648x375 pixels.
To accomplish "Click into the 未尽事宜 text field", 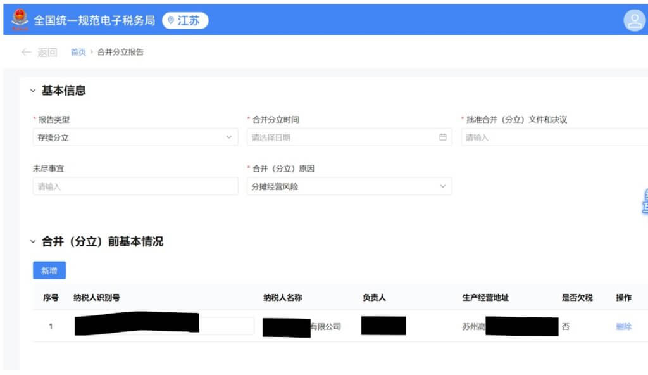I will pyautogui.click(x=135, y=187).
